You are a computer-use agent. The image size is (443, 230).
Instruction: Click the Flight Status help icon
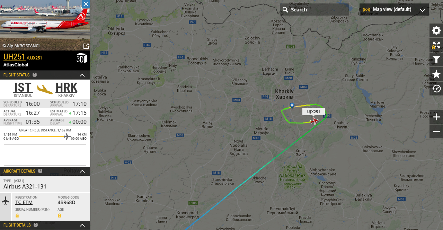35,75
